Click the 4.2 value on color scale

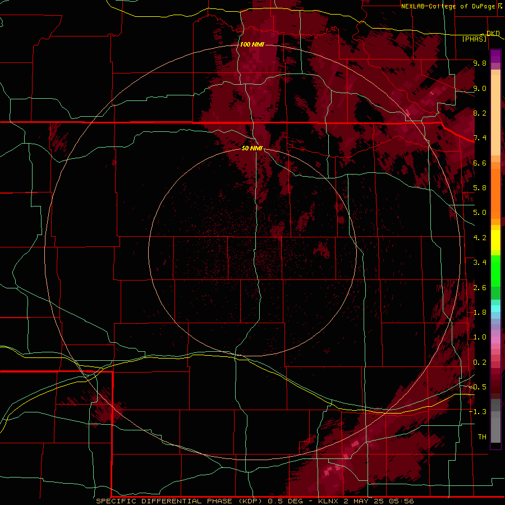pos(480,238)
